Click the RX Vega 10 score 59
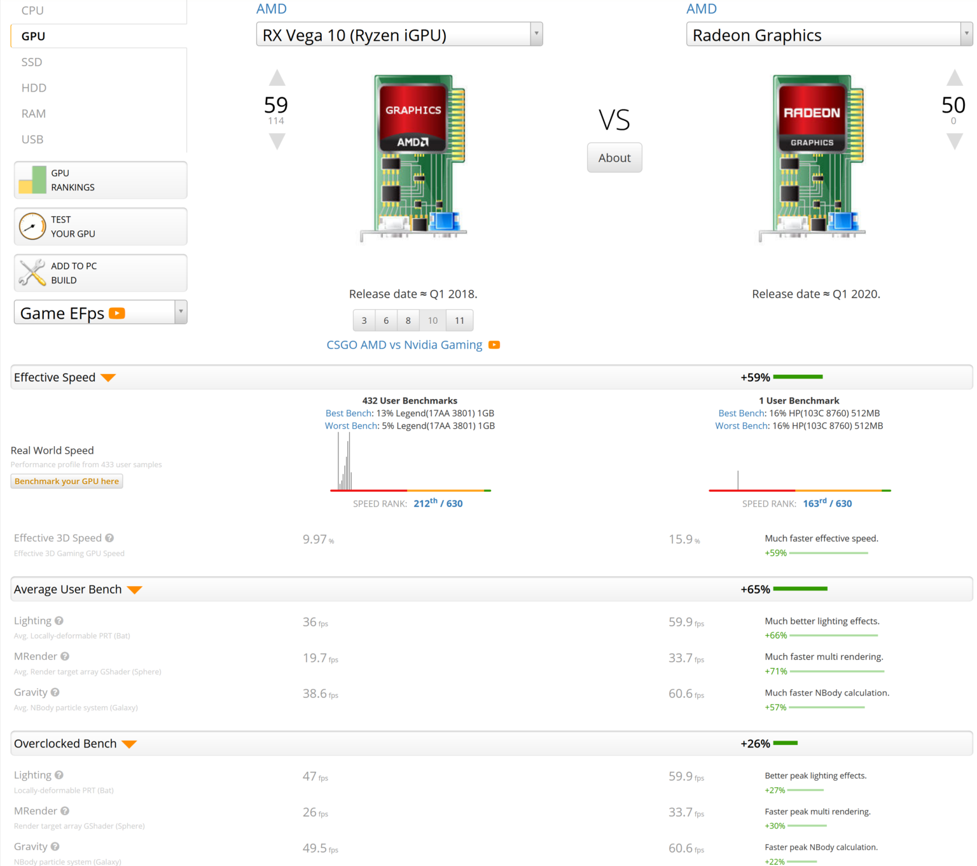The image size is (977, 866). [276, 105]
